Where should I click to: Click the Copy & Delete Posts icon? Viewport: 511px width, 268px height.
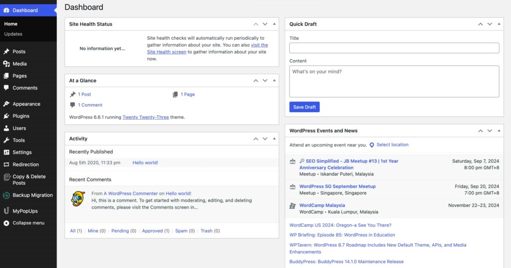tap(7, 177)
